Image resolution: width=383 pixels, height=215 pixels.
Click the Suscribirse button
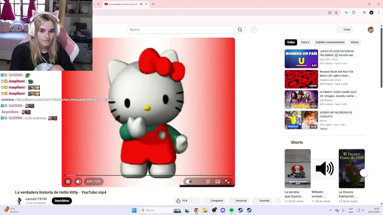coord(62,201)
